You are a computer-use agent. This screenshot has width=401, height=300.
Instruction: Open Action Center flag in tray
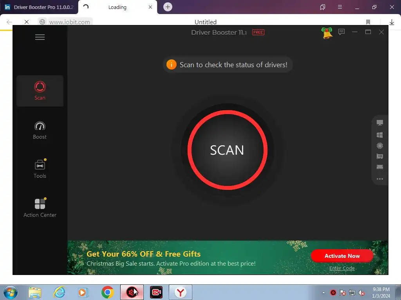pyautogui.click(x=342, y=293)
